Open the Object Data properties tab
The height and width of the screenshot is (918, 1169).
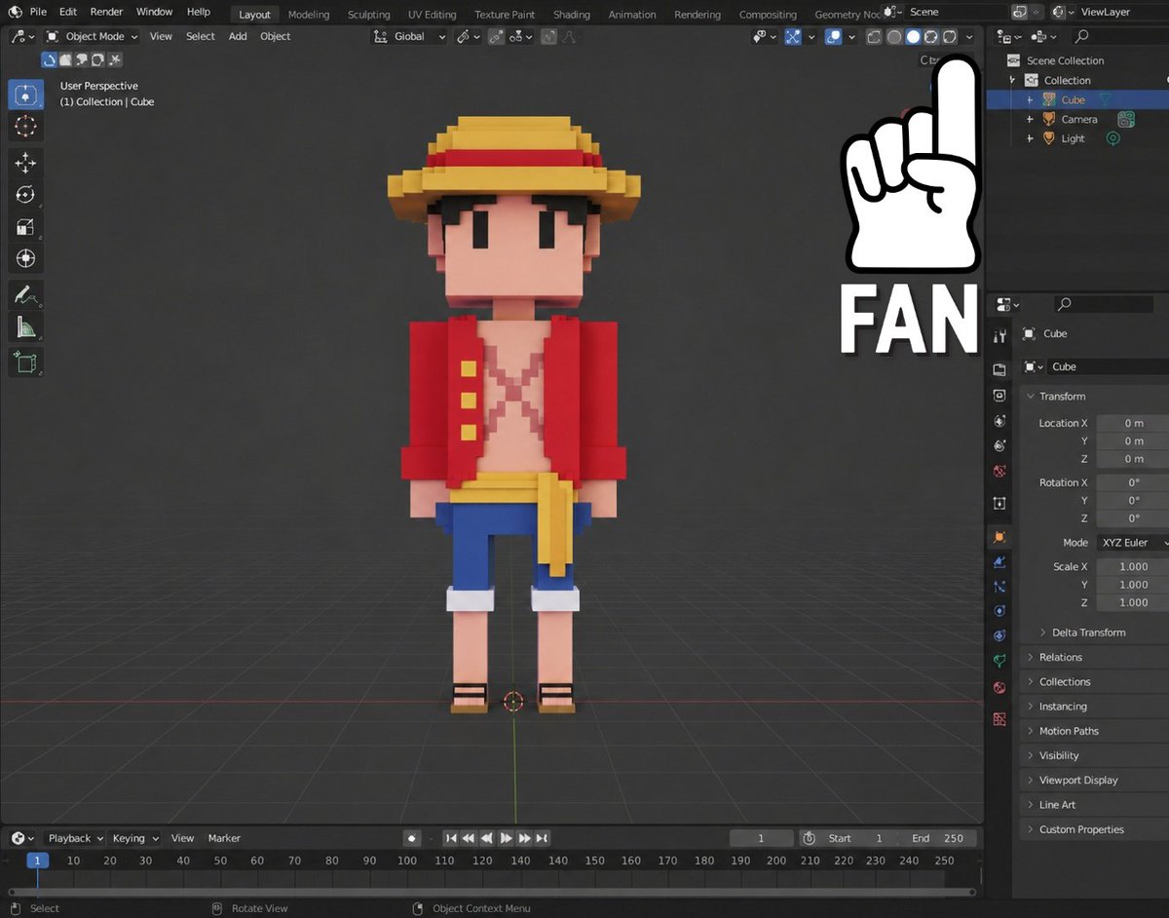coord(999,661)
